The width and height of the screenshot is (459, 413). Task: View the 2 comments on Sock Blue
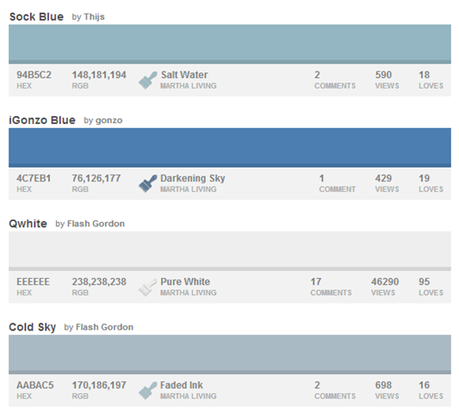coord(335,80)
